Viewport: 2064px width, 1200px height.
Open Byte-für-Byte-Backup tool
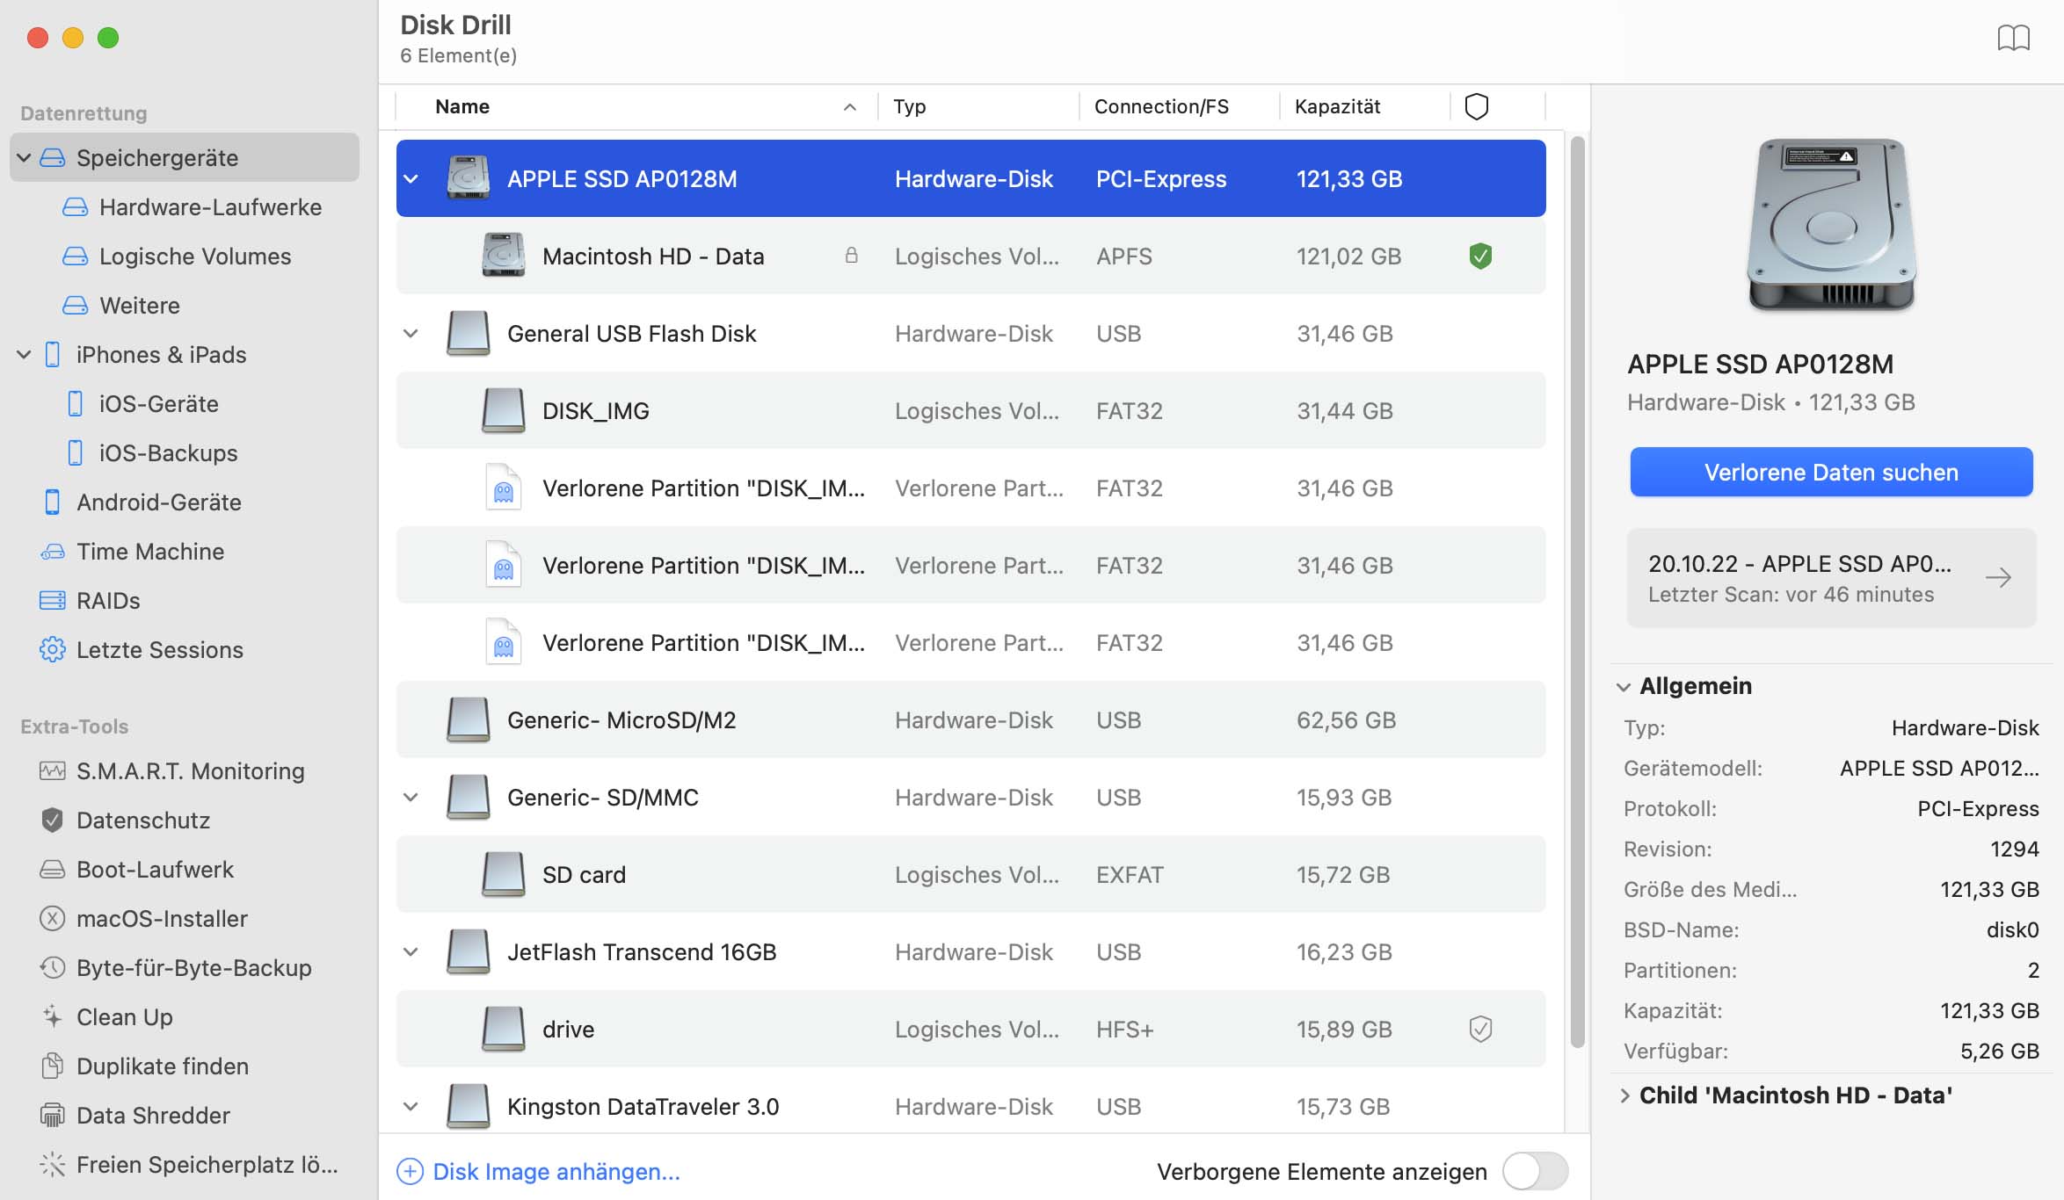pyautogui.click(x=176, y=967)
